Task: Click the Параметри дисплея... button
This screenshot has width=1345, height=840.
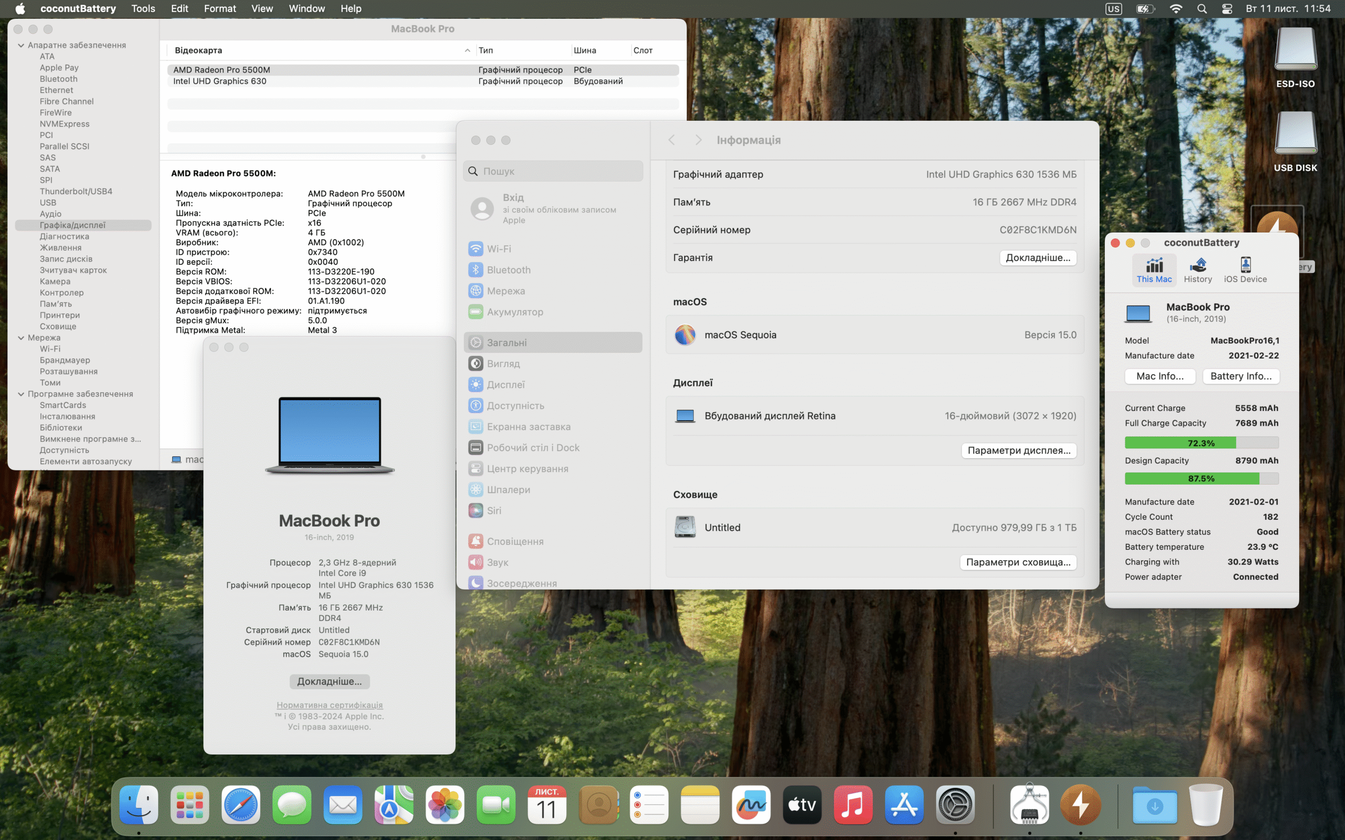Action: [x=1018, y=450]
